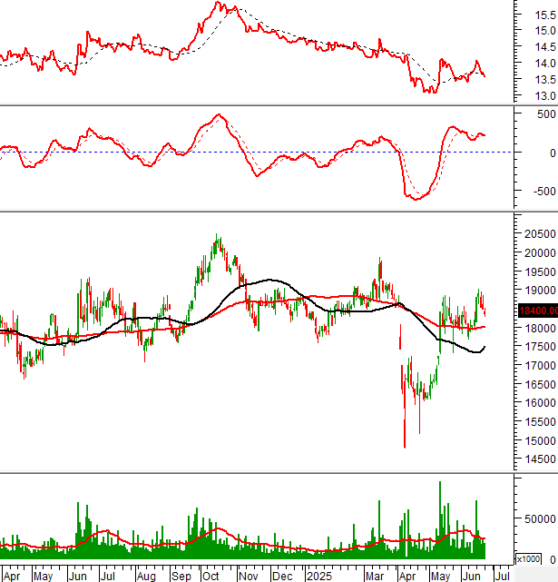Click the 19500 price axis value
The image size is (558, 582).
click(540, 271)
